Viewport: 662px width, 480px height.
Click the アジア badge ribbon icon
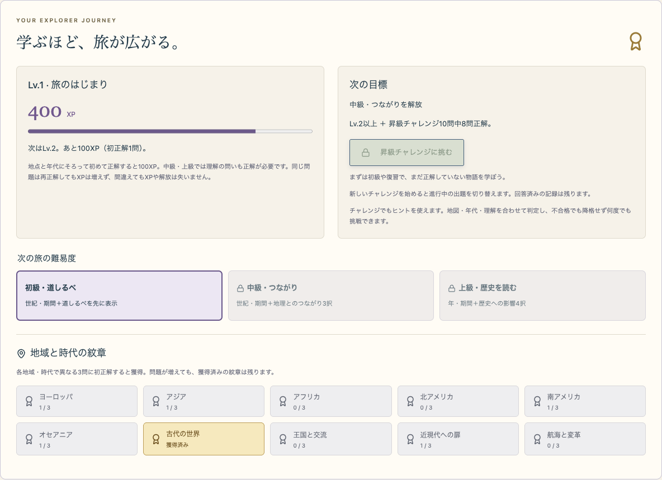click(156, 401)
